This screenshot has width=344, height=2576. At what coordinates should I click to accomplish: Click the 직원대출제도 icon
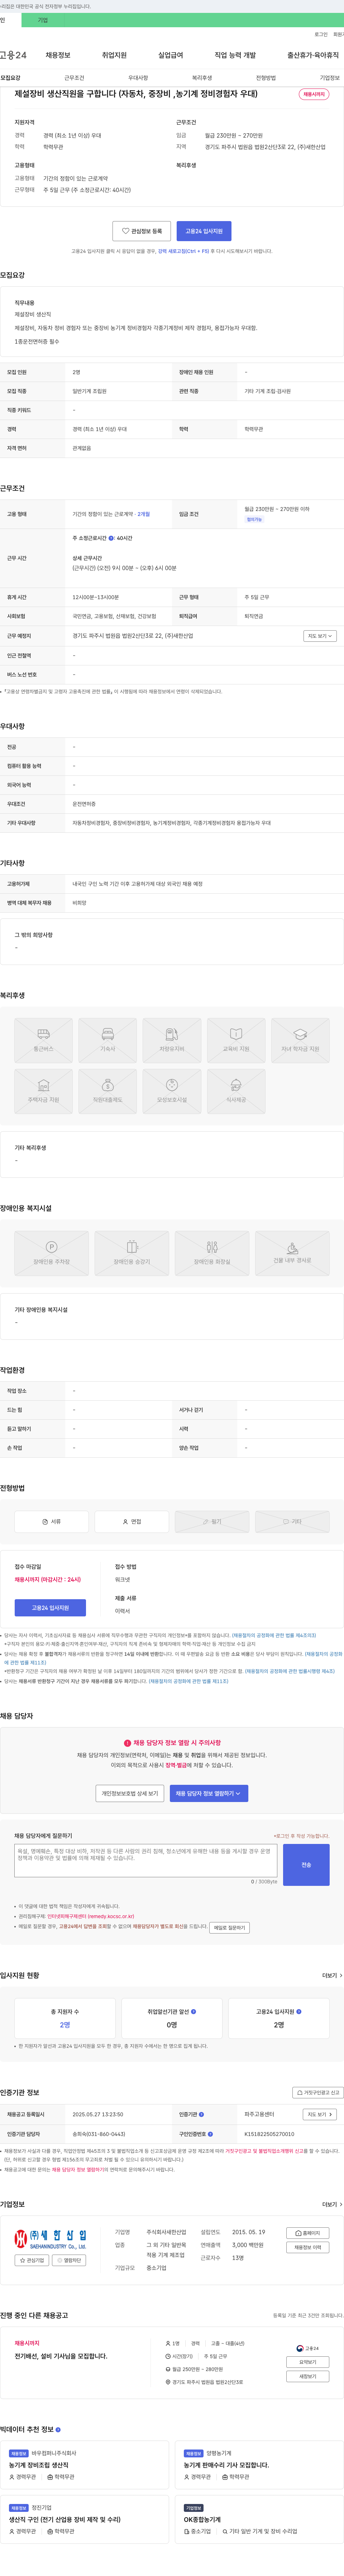coord(107,1092)
